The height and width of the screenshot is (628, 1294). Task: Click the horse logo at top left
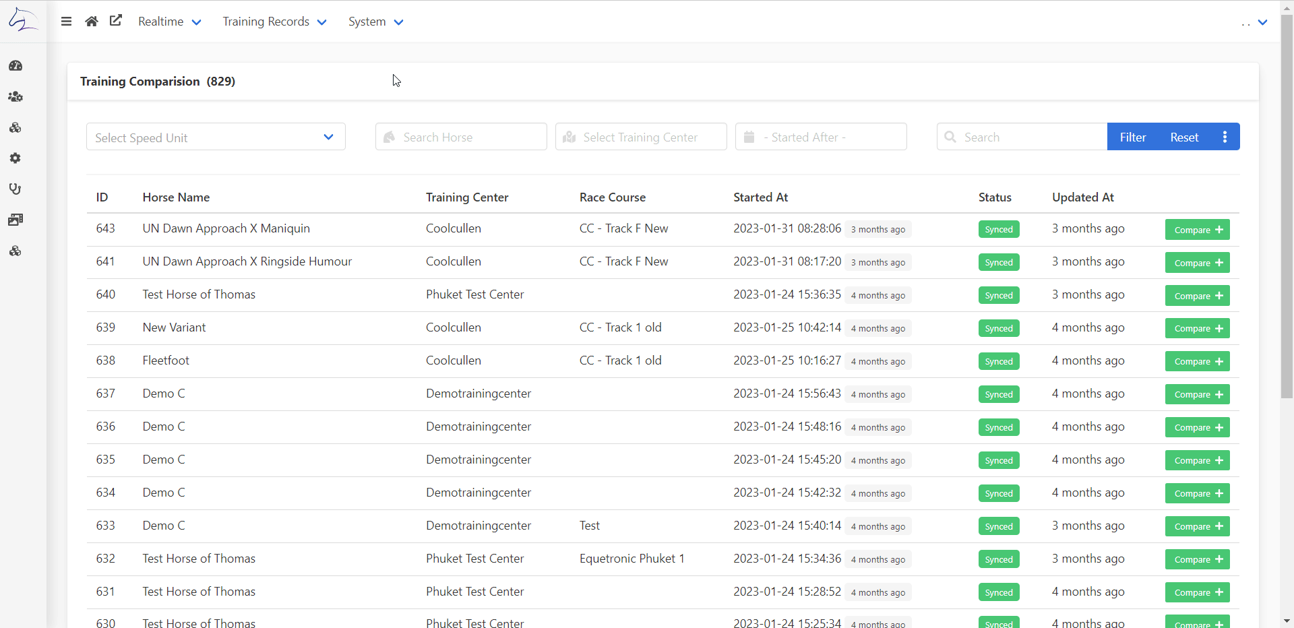pyautogui.click(x=23, y=20)
